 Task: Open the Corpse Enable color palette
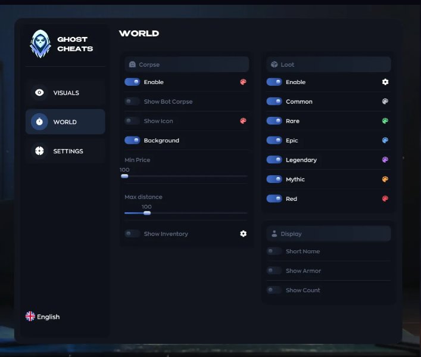click(x=243, y=82)
